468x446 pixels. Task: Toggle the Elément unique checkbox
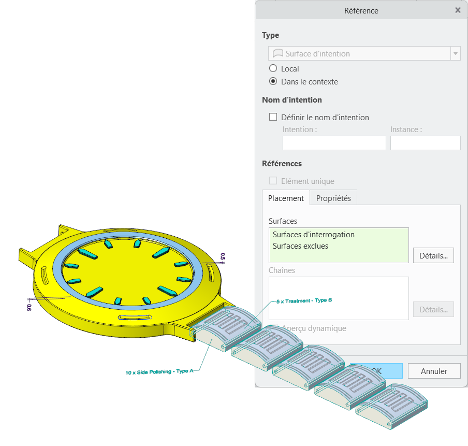(x=273, y=181)
